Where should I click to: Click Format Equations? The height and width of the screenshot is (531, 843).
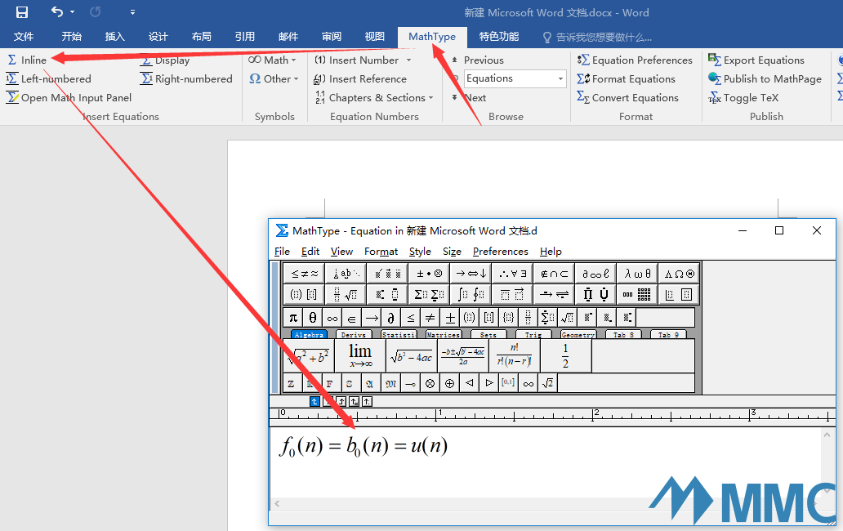(x=626, y=79)
